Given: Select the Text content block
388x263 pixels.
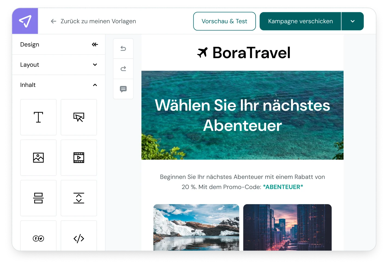Looking at the screenshot, I should pos(38,117).
